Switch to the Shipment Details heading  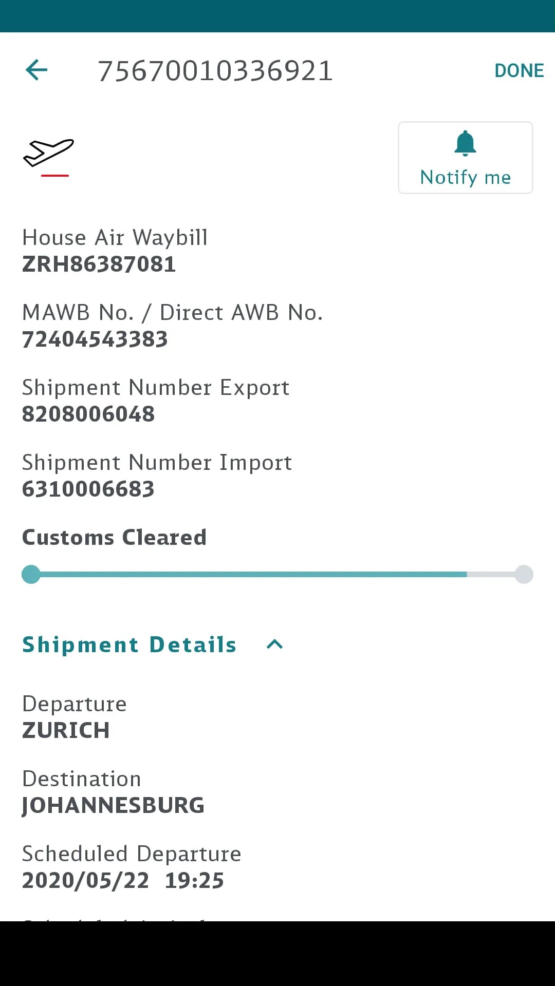click(129, 644)
